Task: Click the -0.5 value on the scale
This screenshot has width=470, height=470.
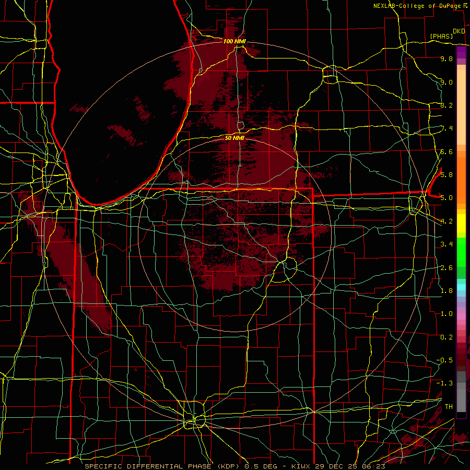Action: coord(444,360)
